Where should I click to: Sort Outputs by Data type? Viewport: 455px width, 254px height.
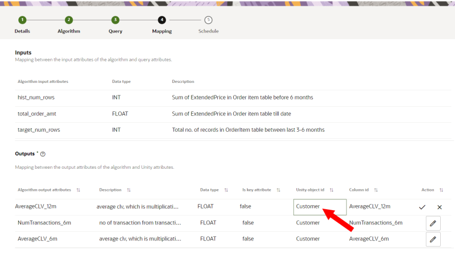tap(226, 190)
